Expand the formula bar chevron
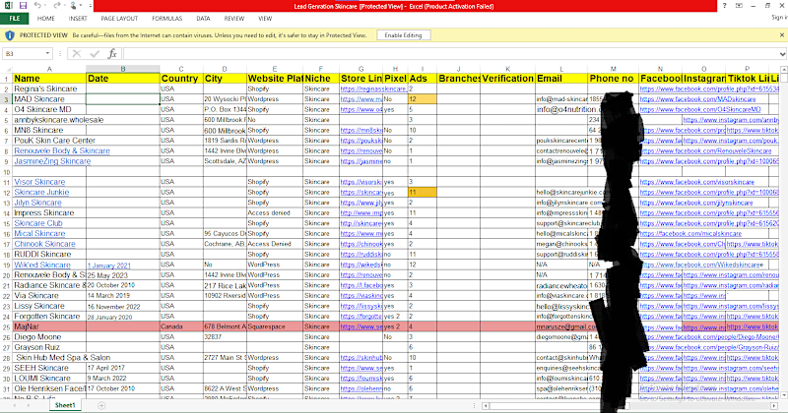The height and width of the screenshot is (413, 788). click(x=782, y=54)
